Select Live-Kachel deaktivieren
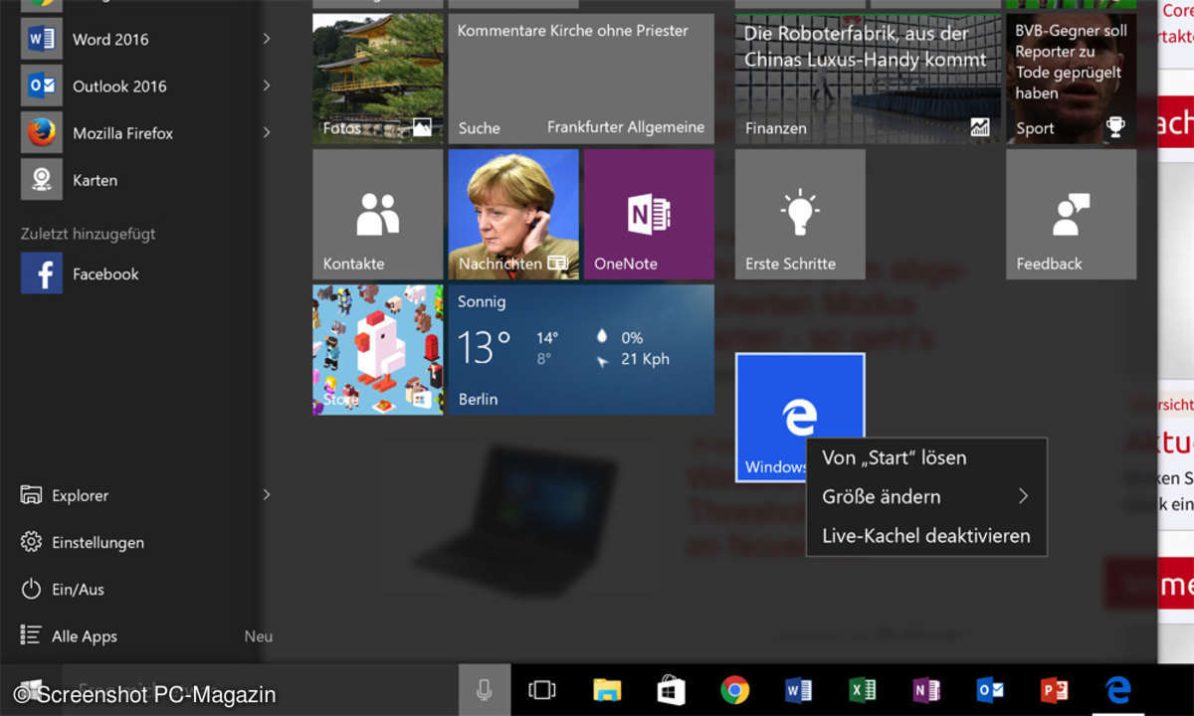Screen dimensions: 1194x716 pyautogui.click(x=925, y=535)
